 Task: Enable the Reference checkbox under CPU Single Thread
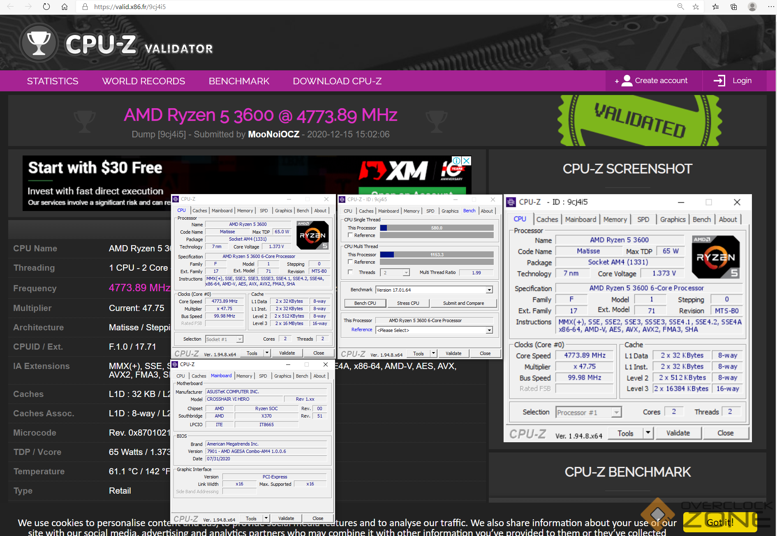point(350,235)
